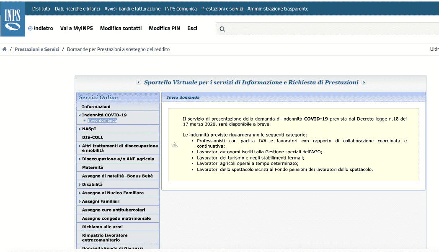Select Maternità item
Viewport: 439px width, 252px height.
click(118, 167)
